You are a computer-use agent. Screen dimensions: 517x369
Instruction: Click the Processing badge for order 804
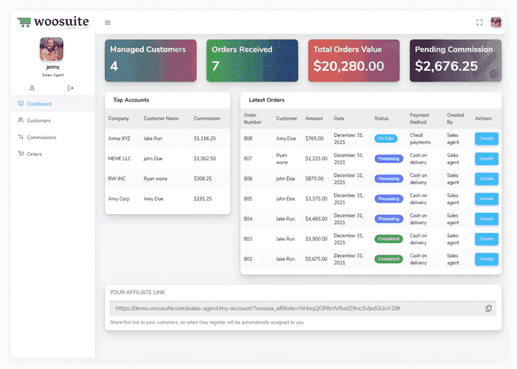point(388,219)
